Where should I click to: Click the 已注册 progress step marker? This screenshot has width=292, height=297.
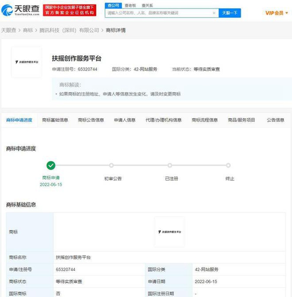coord(170,166)
